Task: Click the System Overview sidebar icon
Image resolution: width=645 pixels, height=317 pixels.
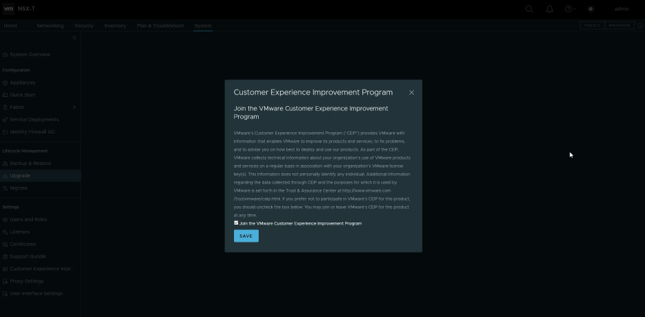Action: (5, 54)
